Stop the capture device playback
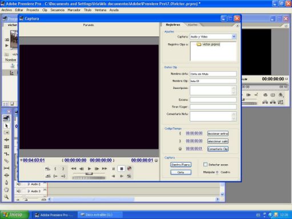Screen dimensions: 292x219 [122, 169]
